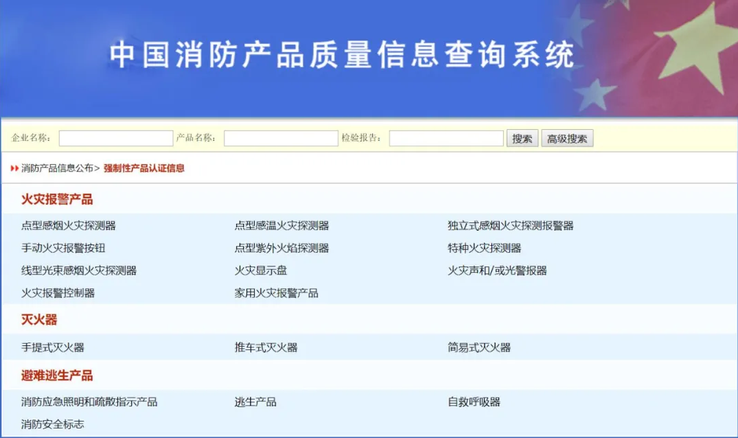738x438 pixels.
Task: Click the 搜索 search button
Action: [x=522, y=137]
